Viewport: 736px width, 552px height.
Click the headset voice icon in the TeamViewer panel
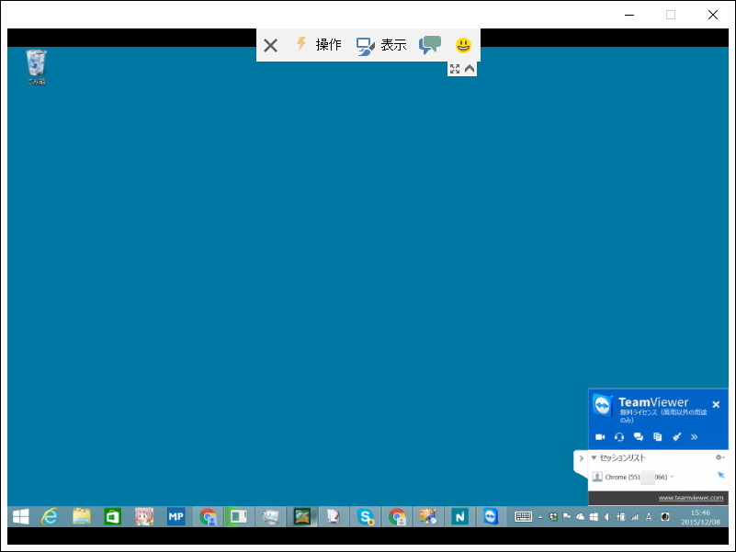point(619,437)
